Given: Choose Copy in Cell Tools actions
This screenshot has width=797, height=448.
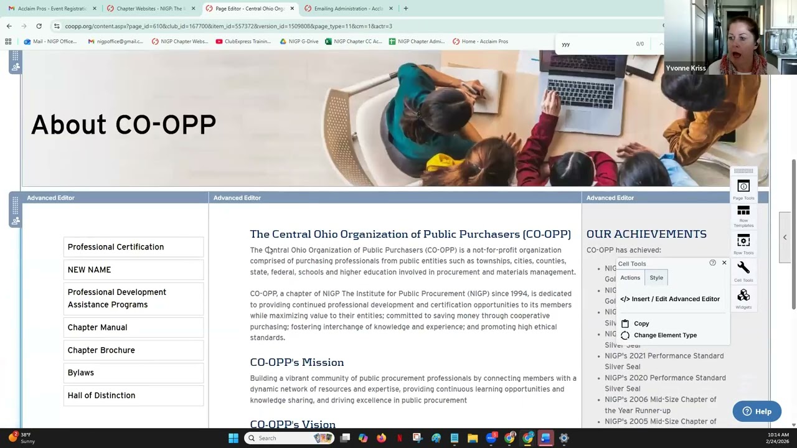Looking at the screenshot, I should coord(641,324).
